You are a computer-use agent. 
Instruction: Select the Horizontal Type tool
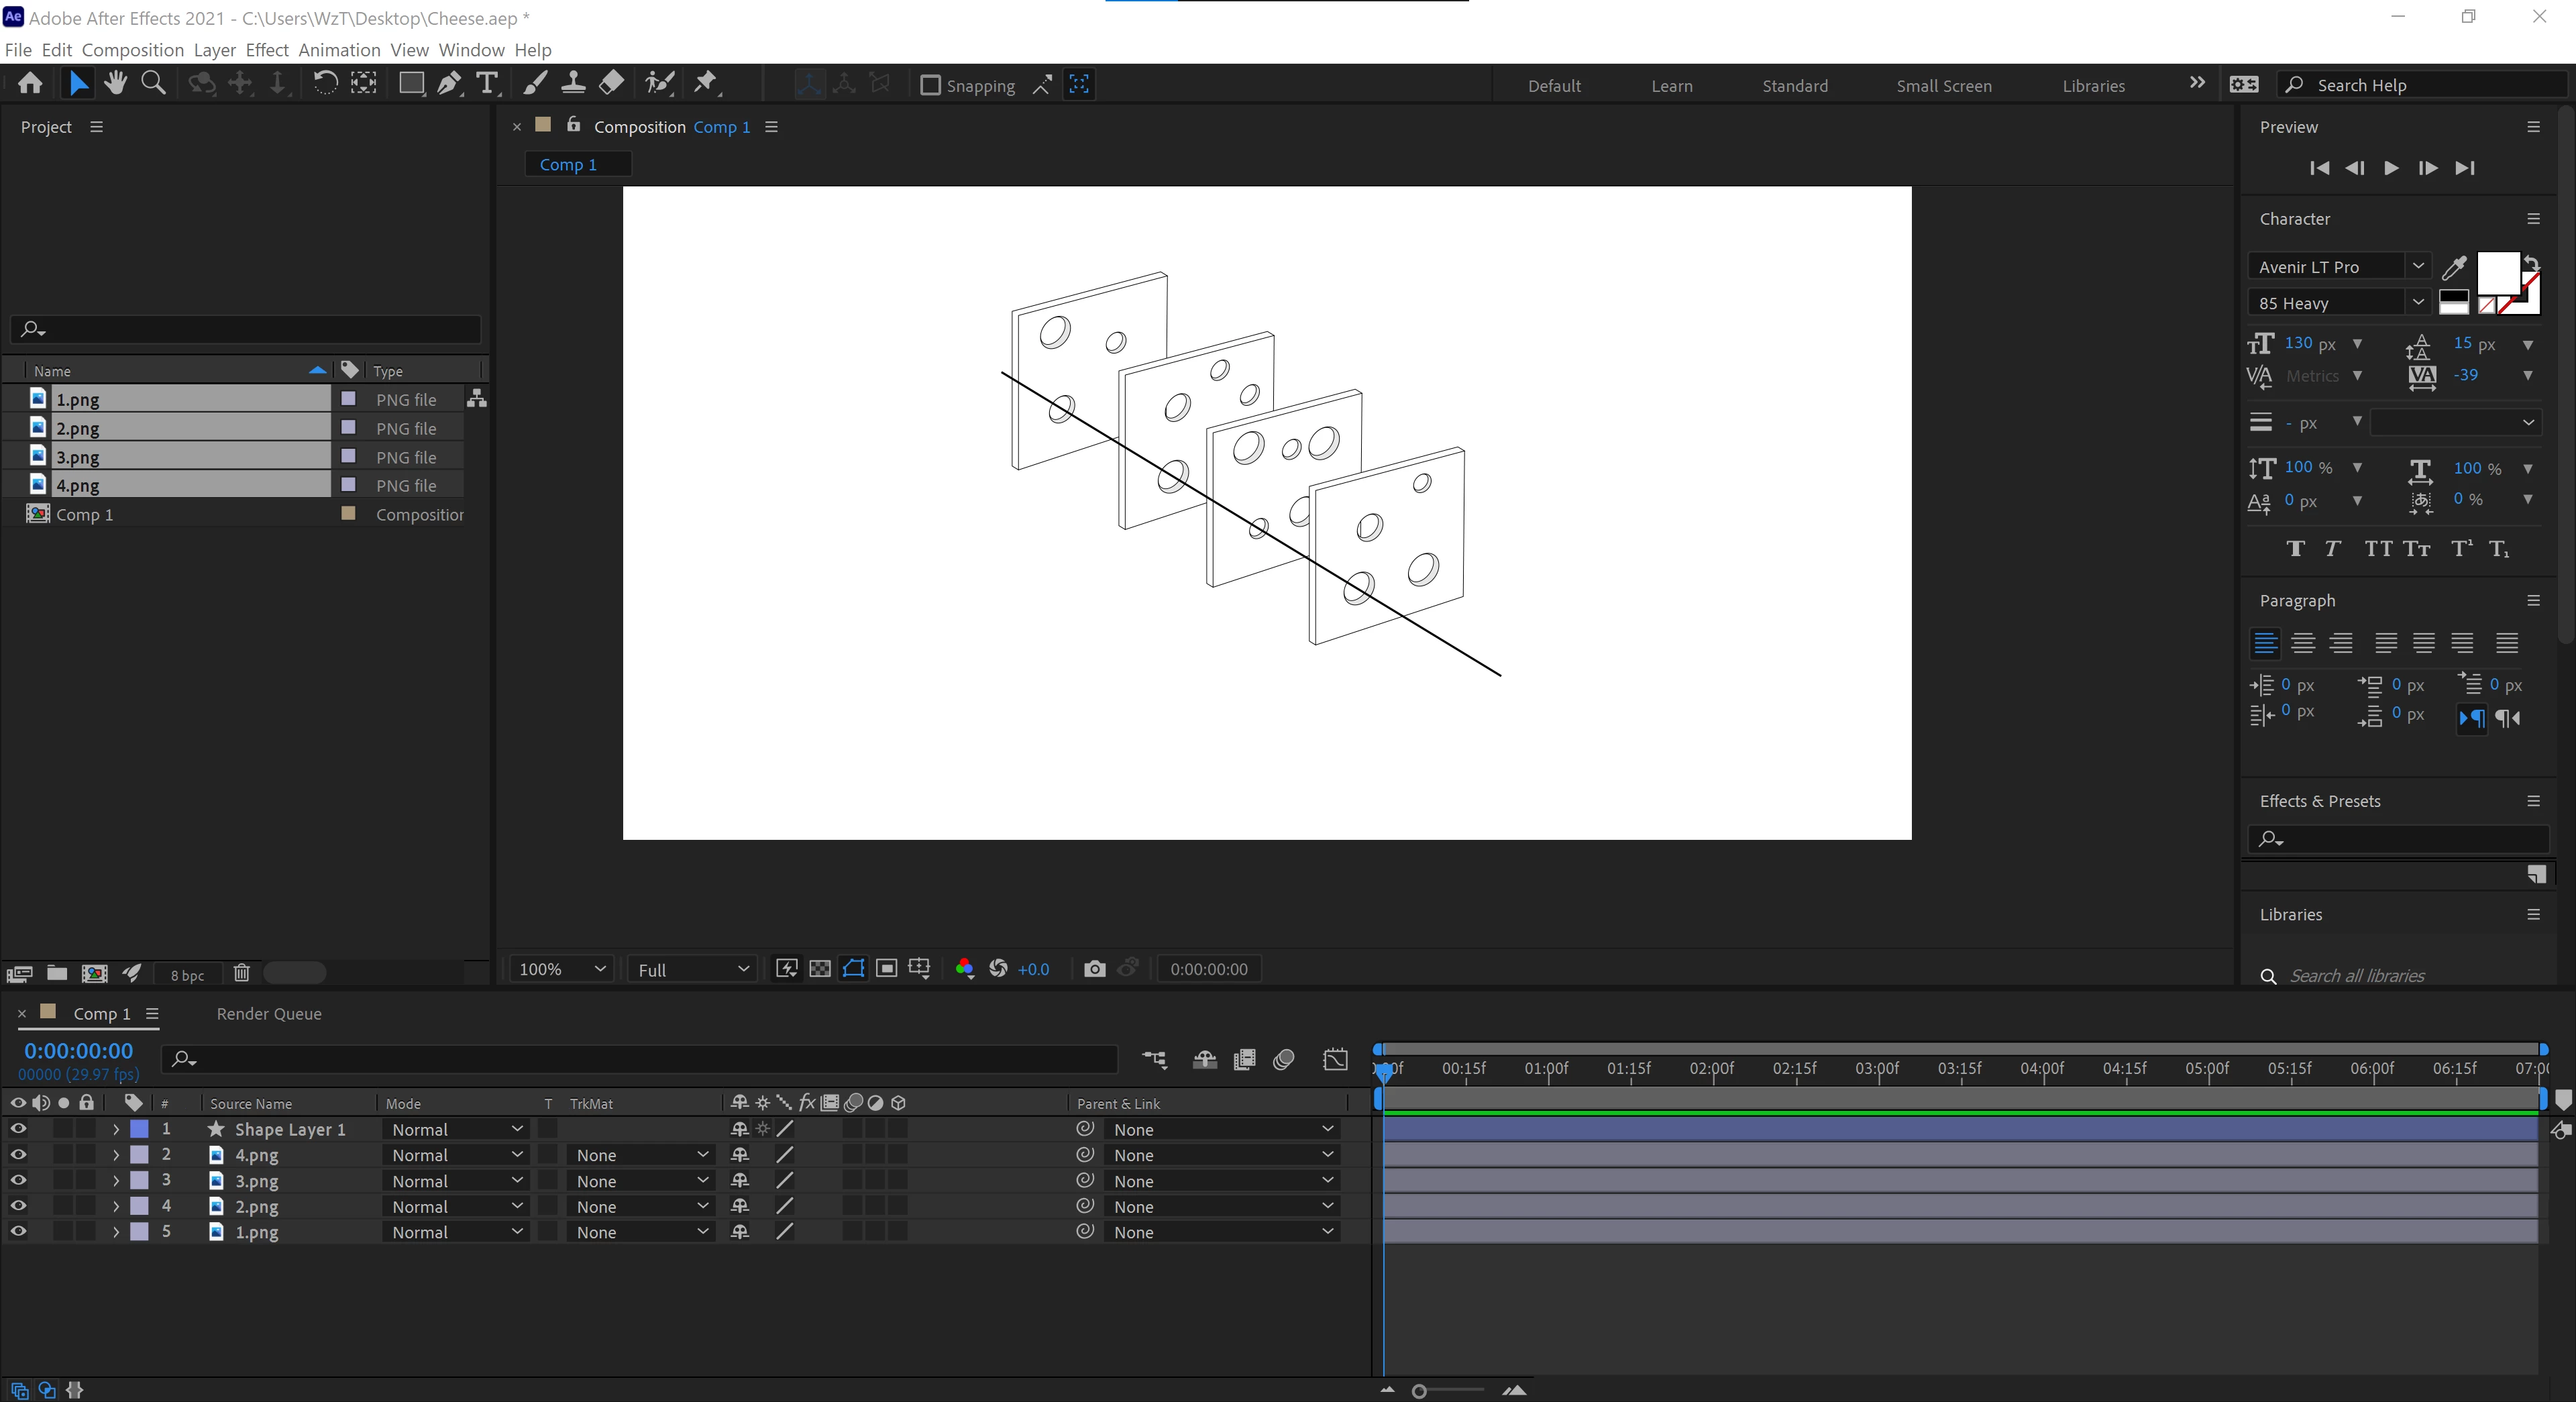pyautogui.click(x=487, y=84)
